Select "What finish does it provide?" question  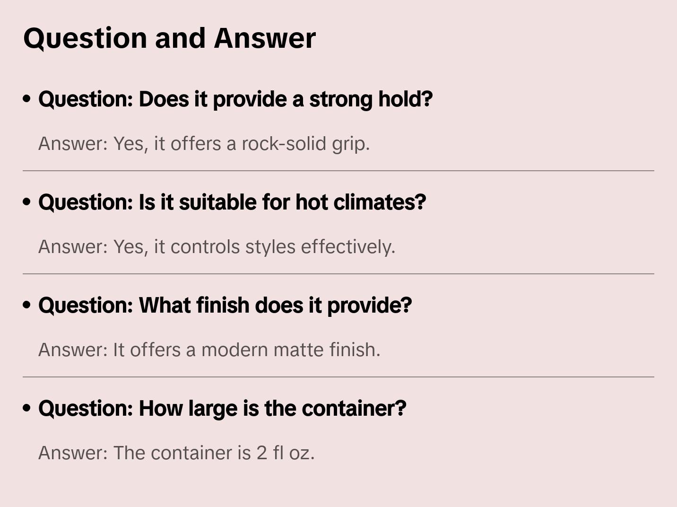coord(225,306)
